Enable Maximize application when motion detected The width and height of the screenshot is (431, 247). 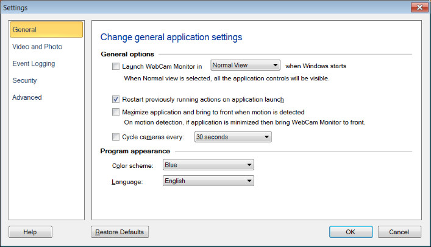click(116, 112)
